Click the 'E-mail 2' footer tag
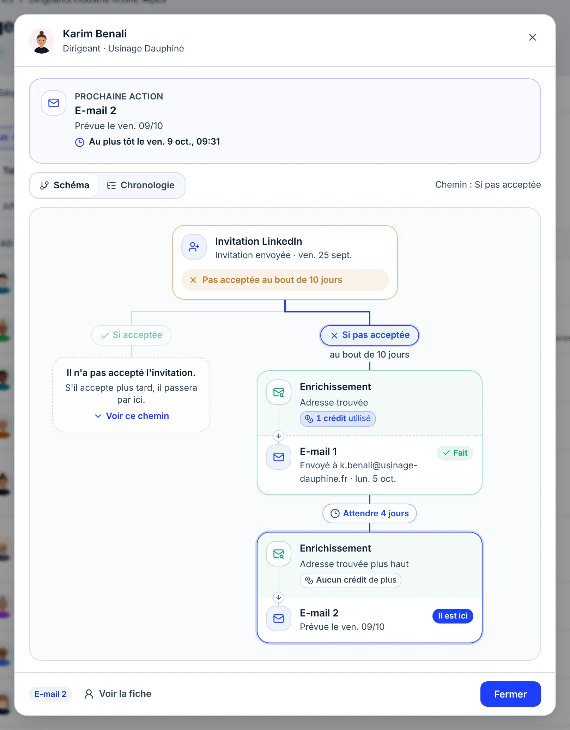The width and height of the screenshot is (570, 730). click(50, 694)
